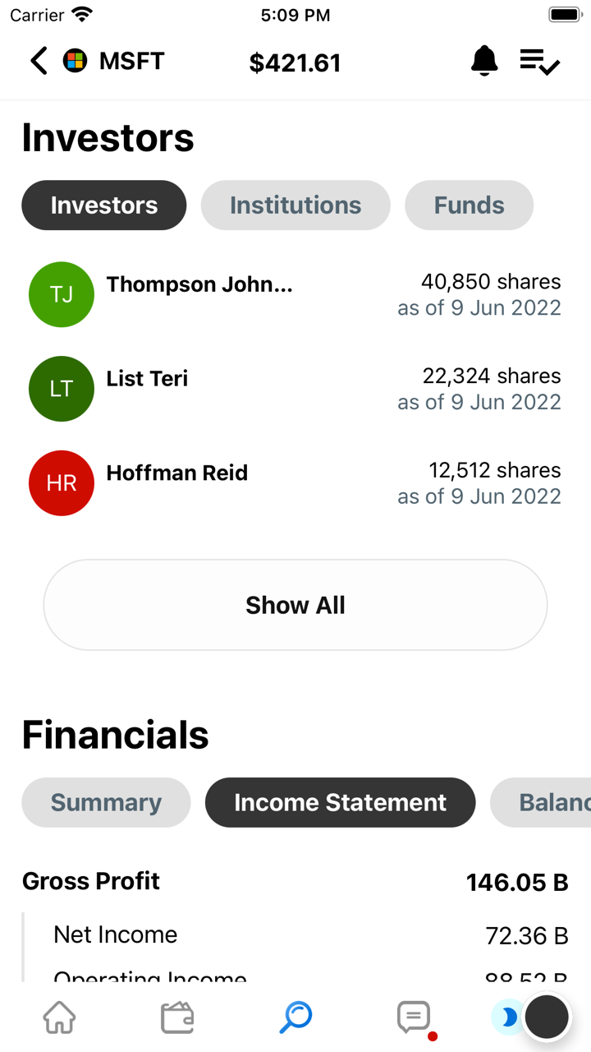The image size is (591, 1052).
Task: Select the Investors filter pill
Action: click(x=104, y=205)
